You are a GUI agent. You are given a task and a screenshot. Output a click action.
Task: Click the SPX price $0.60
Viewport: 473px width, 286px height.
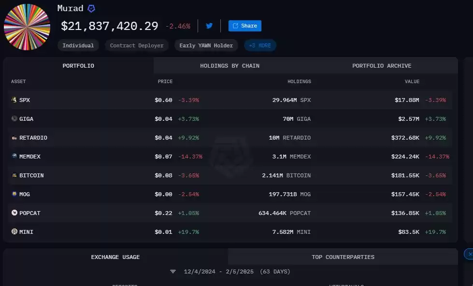pyautogui.click(x=163, y=100)
